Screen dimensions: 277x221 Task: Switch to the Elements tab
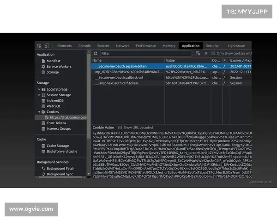[65, 46]
